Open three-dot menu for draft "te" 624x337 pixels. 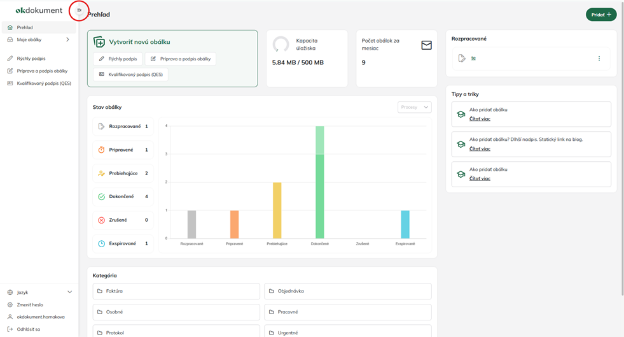tap(599, 59)
